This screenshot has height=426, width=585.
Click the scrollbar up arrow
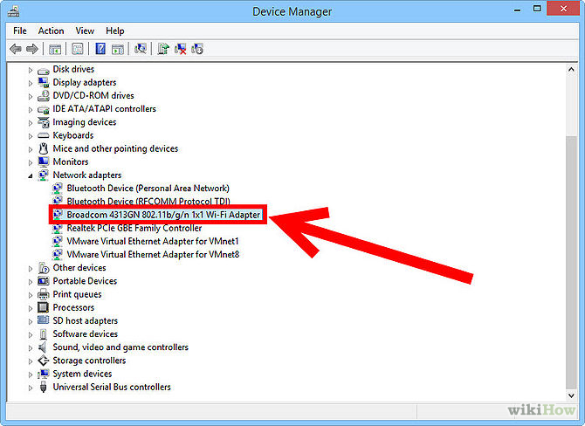click(571, 69)
